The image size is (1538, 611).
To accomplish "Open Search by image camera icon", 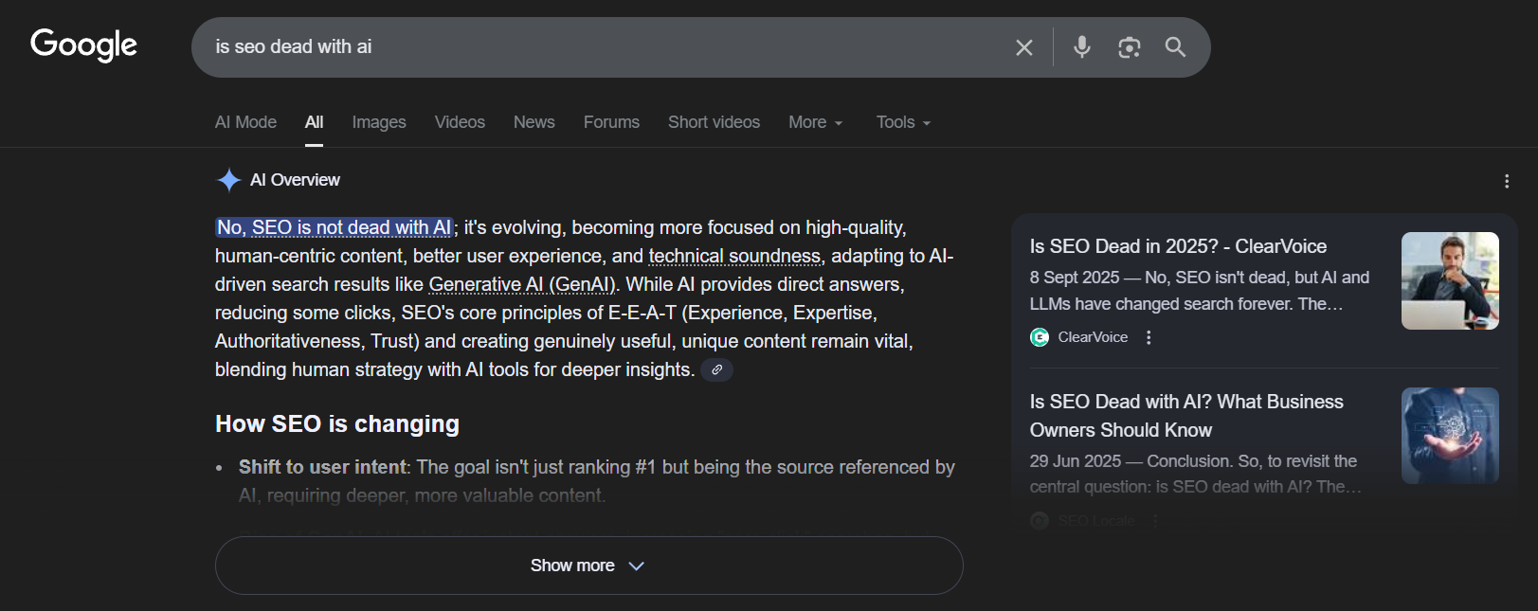I will pos(1129,47).
